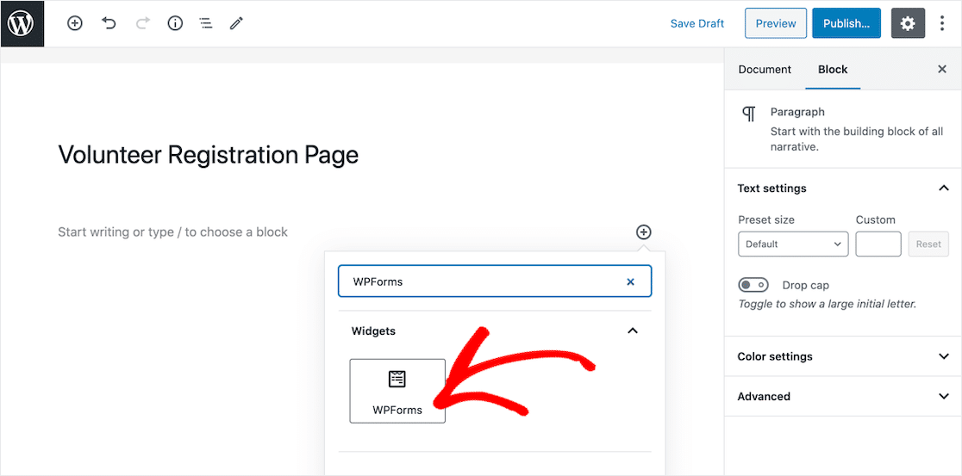This screenshot has height=476, width=962.
Task: Click Save Draft
Action: pos(697,24)
